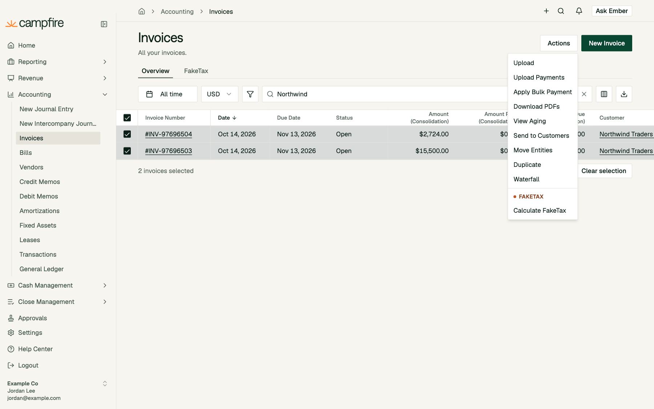The width and height of the screenshot is (654, 409).
Task: Select Waterfall menu item
Action: [542, 179]
